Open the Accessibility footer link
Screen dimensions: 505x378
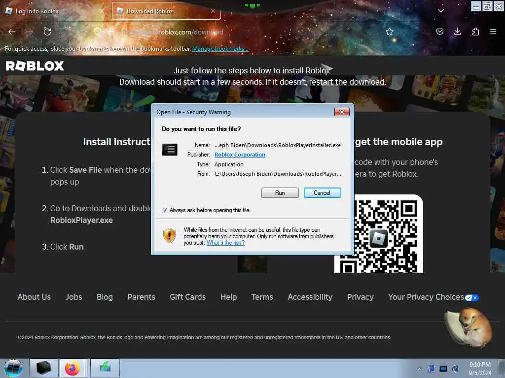click(310, 297)
